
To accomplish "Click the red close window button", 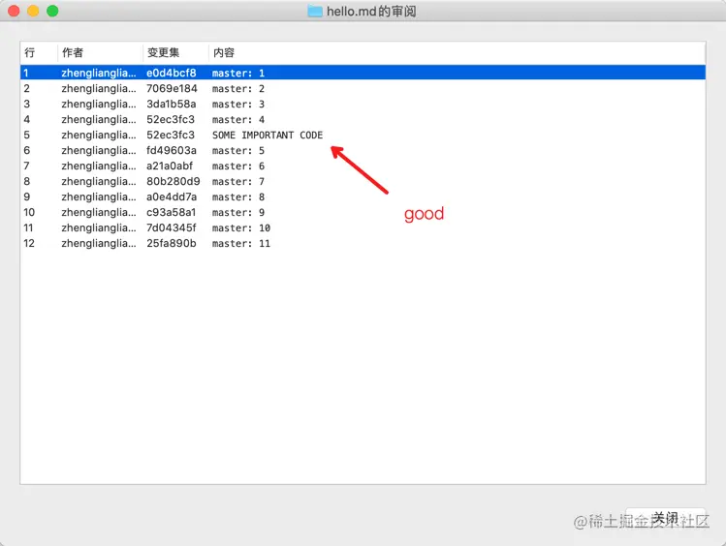I will 14,11.
